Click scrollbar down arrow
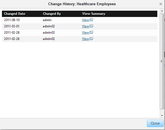The image size is (165, 130). [x=162, y=115]
